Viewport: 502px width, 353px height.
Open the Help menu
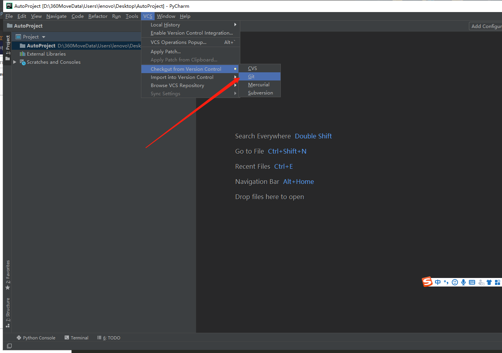click(x=185, y=16)
